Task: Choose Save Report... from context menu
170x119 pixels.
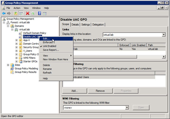Action: coord(56,50)
